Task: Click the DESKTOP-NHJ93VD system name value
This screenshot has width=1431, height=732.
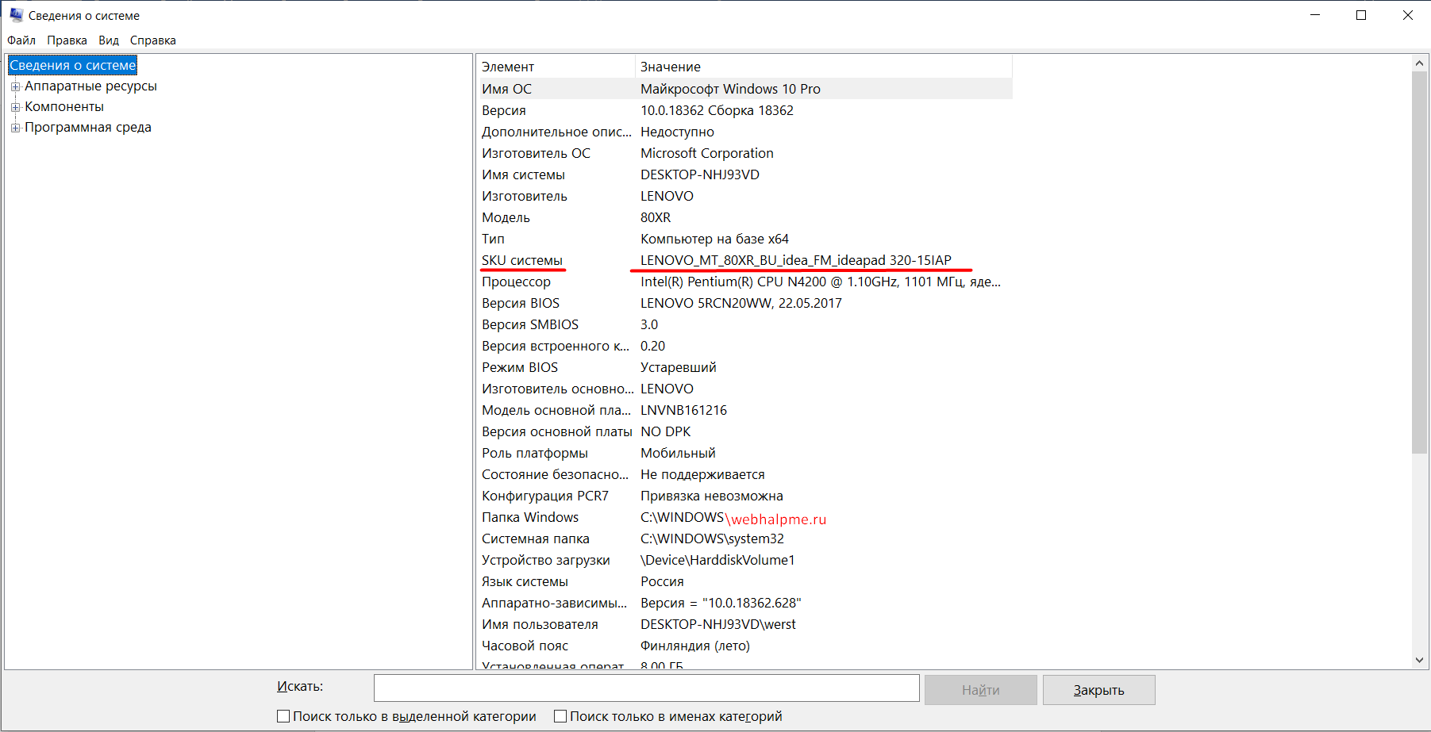Action: tap(700, 174)
